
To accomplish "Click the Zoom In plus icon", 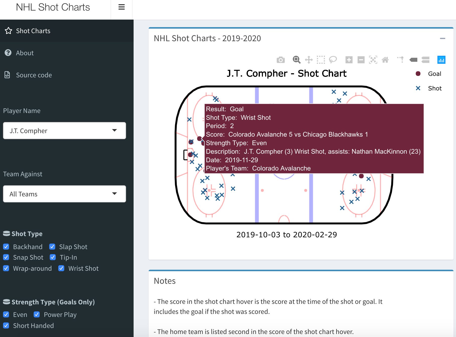I will coord(349,60).
